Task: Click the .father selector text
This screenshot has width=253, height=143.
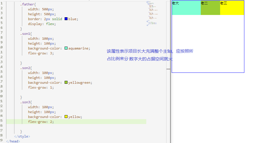Action: (x=27, y=4)
